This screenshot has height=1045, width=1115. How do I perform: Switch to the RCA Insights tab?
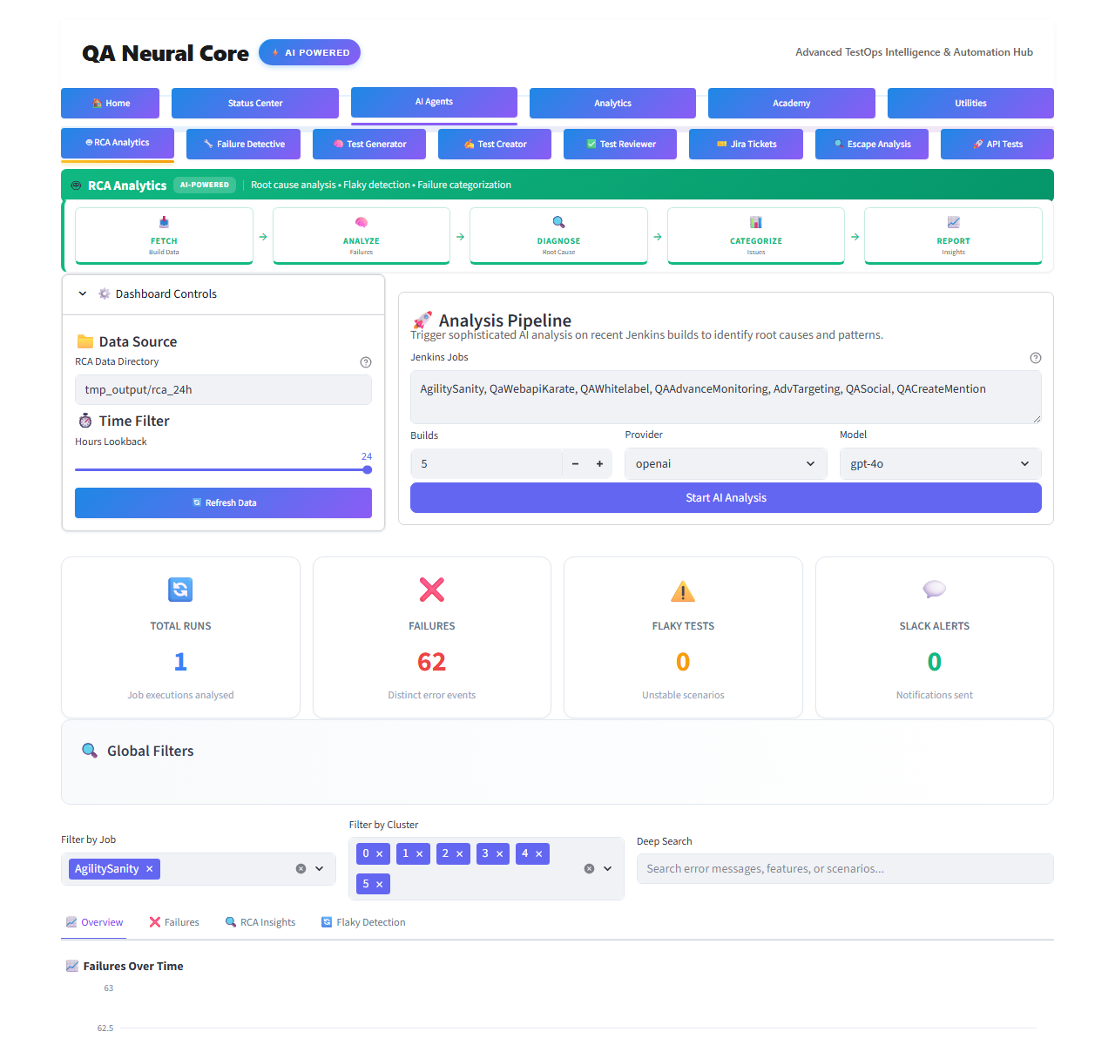(260, 922)
